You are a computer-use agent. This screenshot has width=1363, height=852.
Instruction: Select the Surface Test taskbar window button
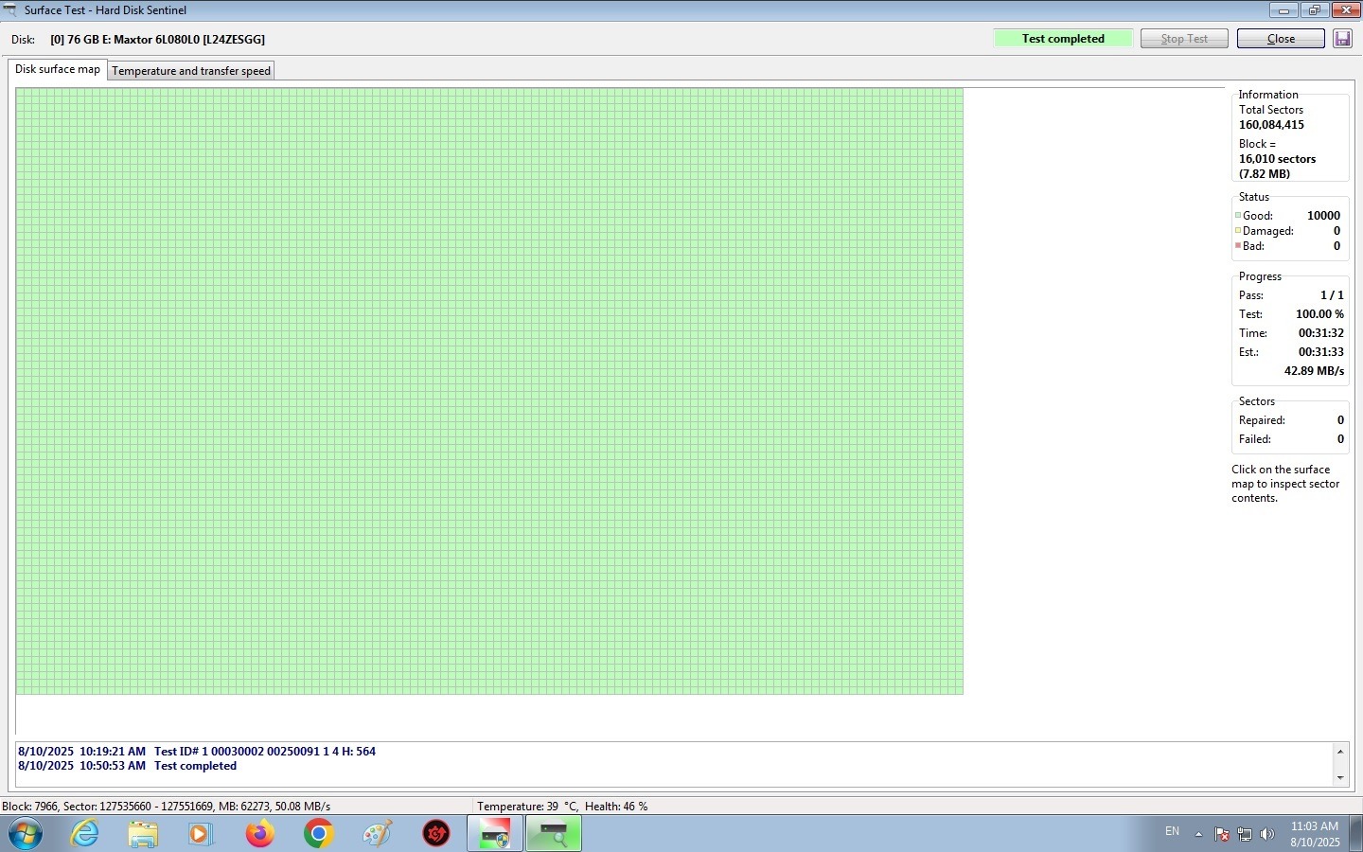click(554, 834)
